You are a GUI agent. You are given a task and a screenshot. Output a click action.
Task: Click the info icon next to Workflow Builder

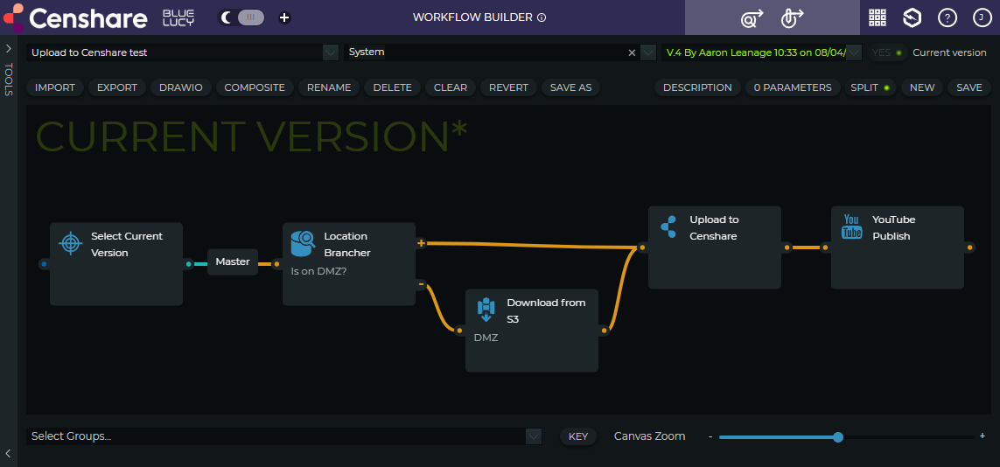542,17
